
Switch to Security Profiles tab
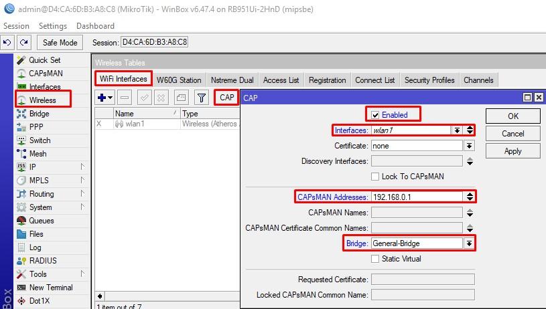pyautogui.click(x=429, y=80)
